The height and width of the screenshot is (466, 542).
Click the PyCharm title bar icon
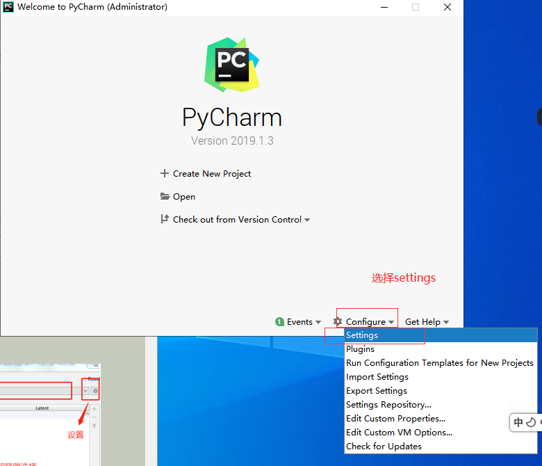(x=8, y=7)
